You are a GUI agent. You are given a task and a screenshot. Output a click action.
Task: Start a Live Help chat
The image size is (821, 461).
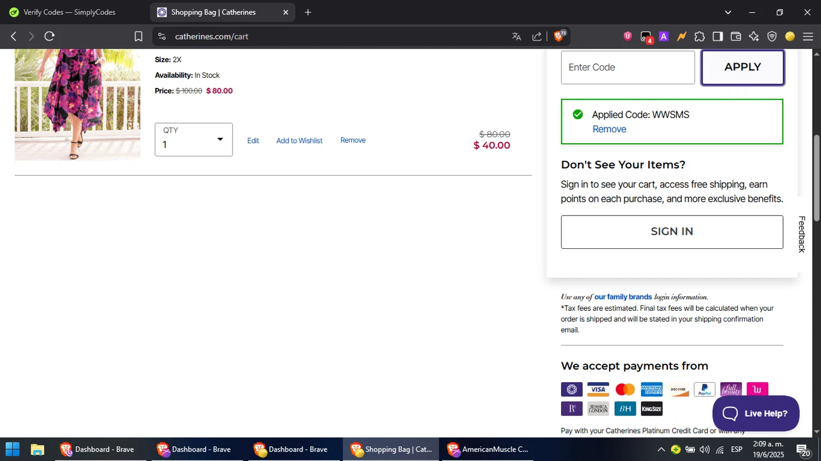[756, 413]
